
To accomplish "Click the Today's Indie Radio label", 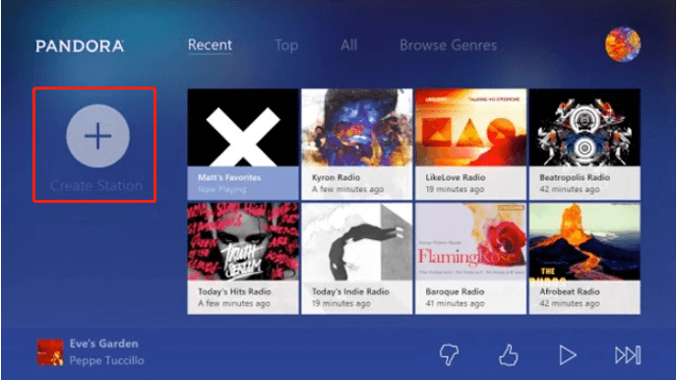I will coord(350,291).
